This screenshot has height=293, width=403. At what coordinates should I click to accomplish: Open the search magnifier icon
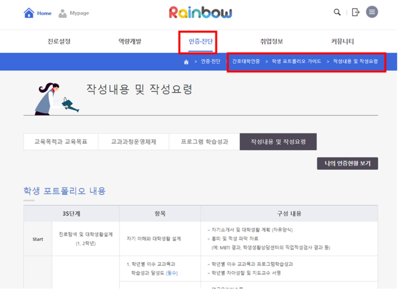point(337,12)
